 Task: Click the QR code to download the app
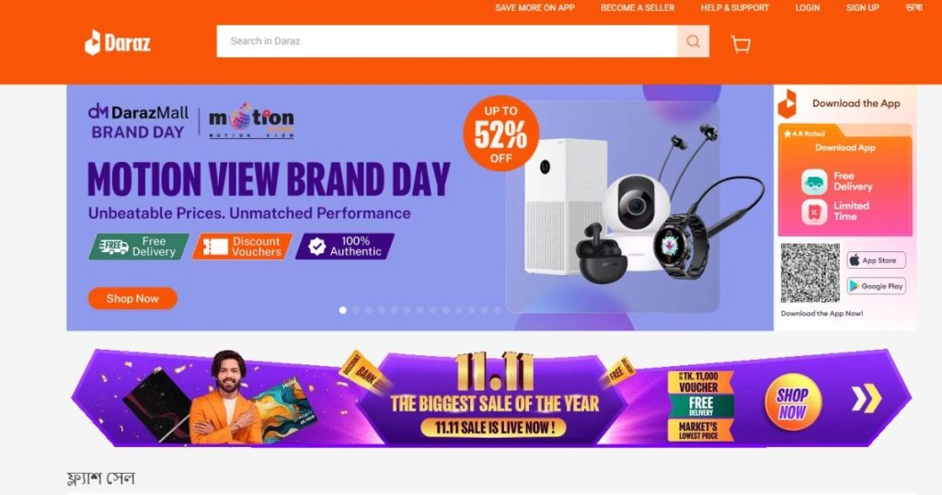pos(810,272)
